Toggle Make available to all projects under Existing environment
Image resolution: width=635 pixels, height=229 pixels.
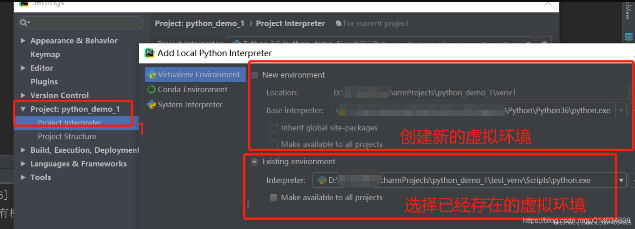pos(274,198)
